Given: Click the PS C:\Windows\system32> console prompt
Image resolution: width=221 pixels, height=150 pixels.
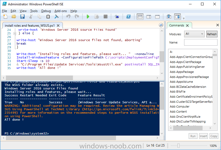Looking at the screenshot, I should (27, 133).
